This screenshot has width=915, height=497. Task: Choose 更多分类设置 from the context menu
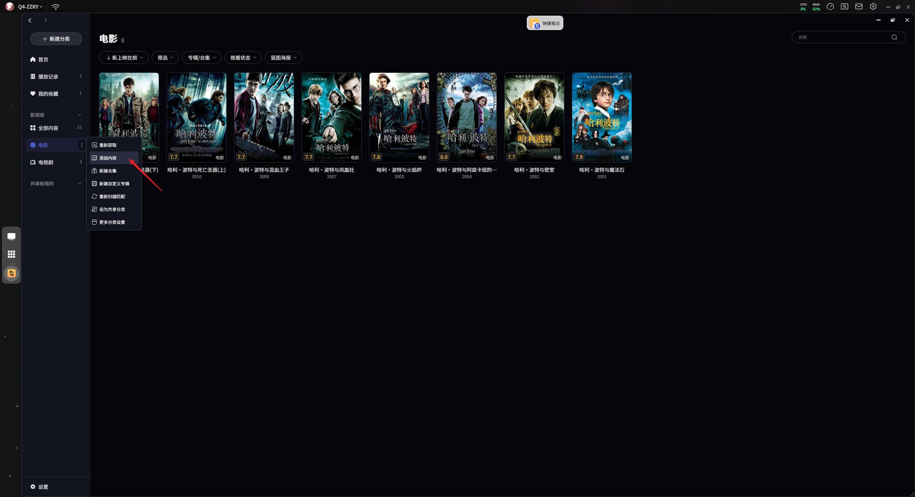114,222
